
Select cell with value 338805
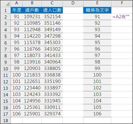(x=52, y=68)
